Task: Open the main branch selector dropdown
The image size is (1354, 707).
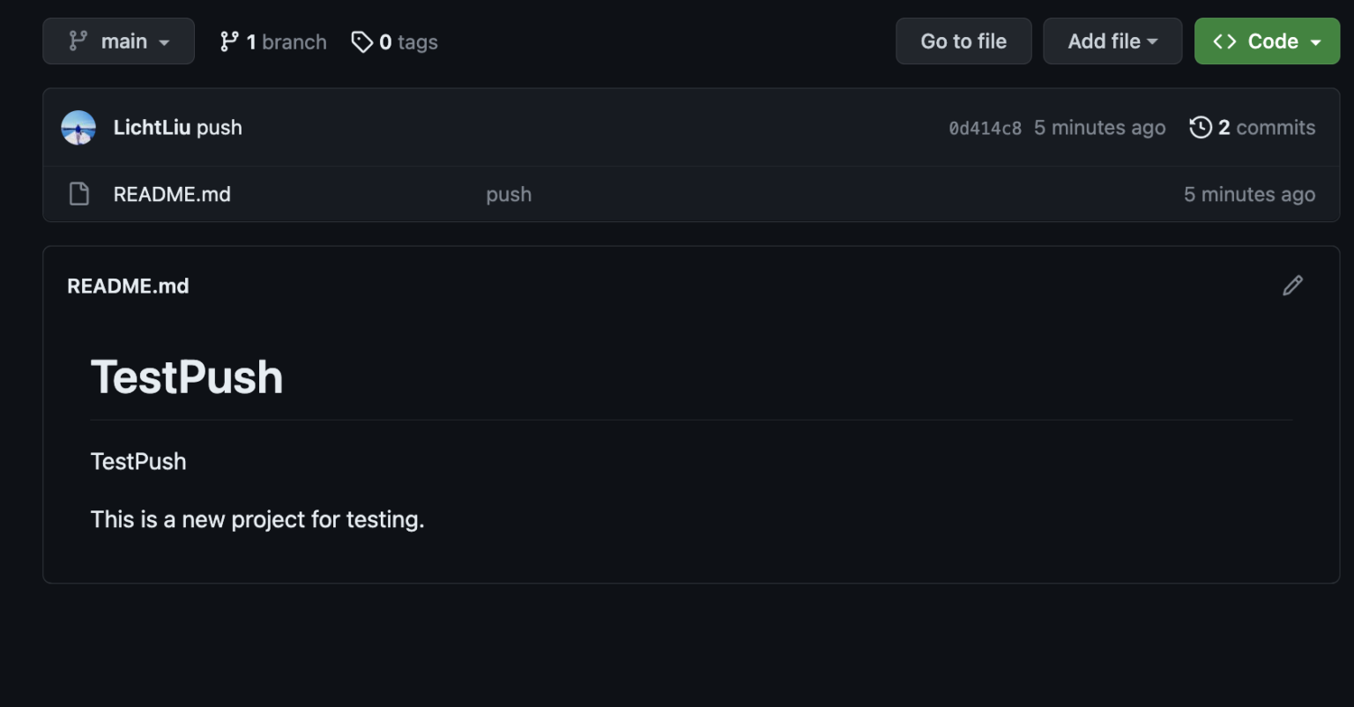Action: pyautogui.click(x=118, y=41)
